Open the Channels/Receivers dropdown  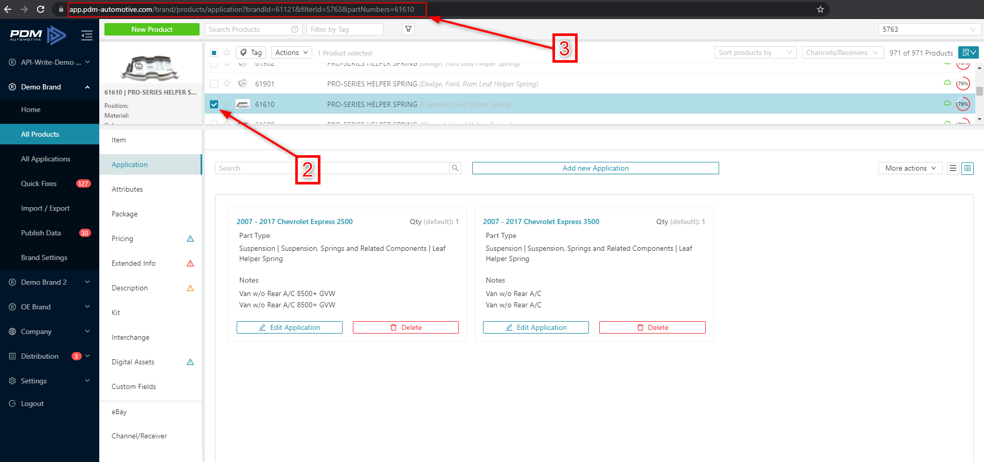point(843,52)
